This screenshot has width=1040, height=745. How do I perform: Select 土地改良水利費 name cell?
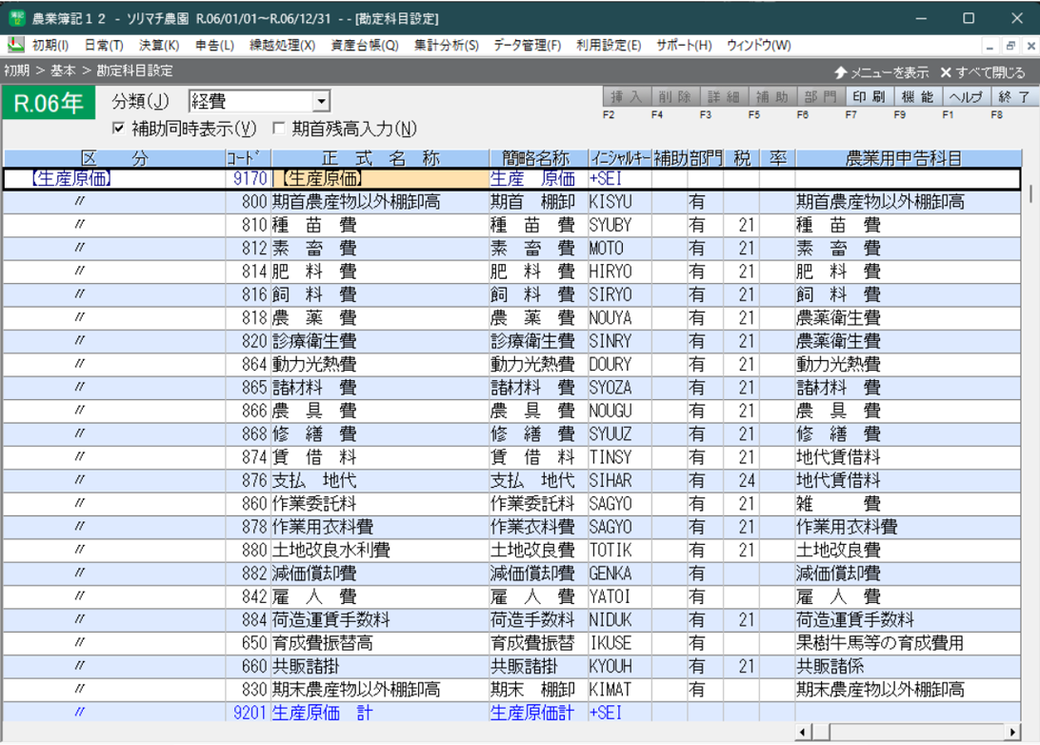tap(380, 550)
